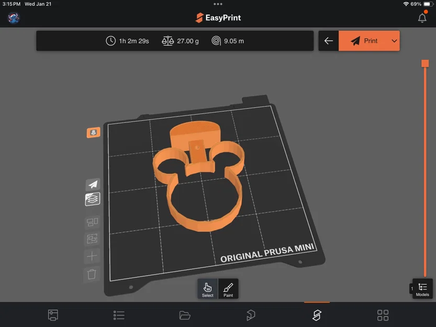Screen dimensions: 436x327
Task: Click the trash delete icon
Action: pos(92,274)
